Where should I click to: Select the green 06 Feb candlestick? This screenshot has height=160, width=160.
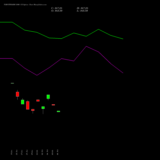click(59, 111)
